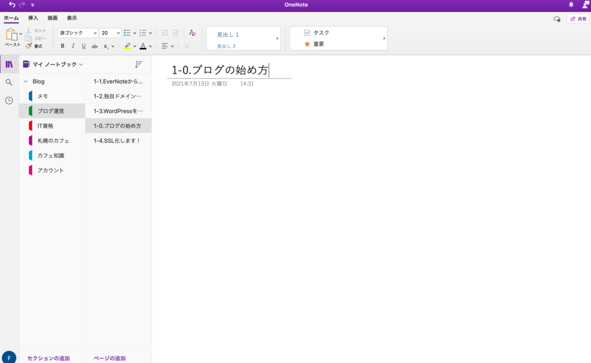Click セクションの追加 to add section
Image resolution: width=591 pixels, height=363 pixels.
point(48,358)
